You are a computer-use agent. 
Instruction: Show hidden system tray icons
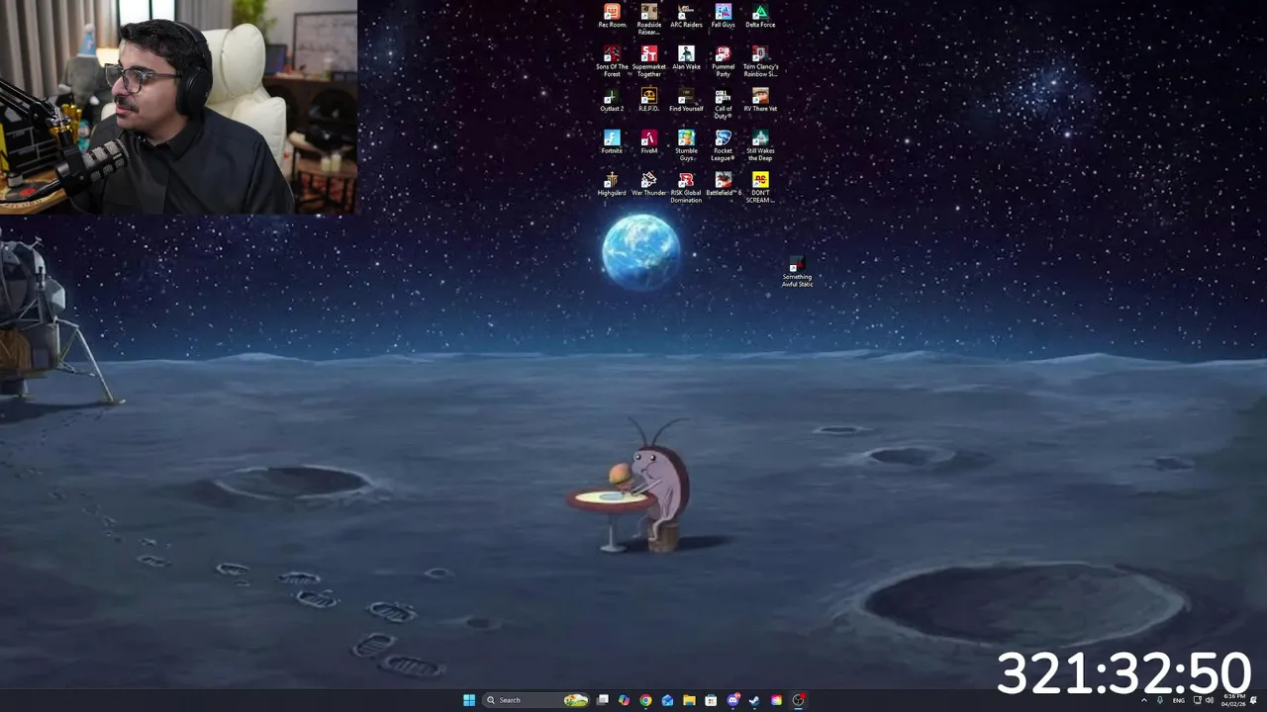tap(1144, 700)
